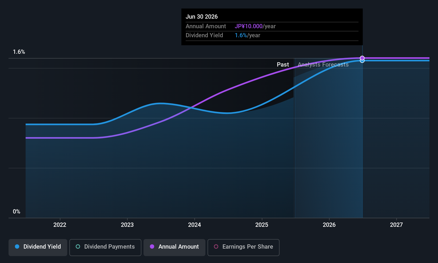Click the 2024 x-axis label

pyautogui.click(x=194, y=225)
